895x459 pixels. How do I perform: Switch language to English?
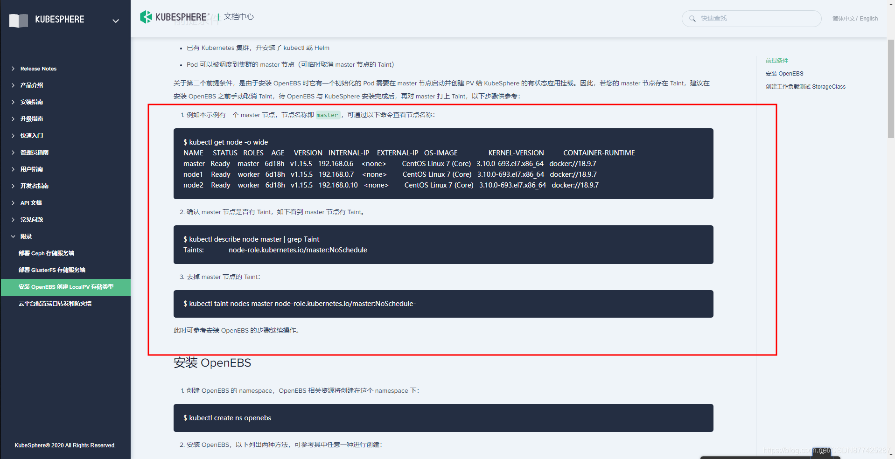(x=868, y=19)
